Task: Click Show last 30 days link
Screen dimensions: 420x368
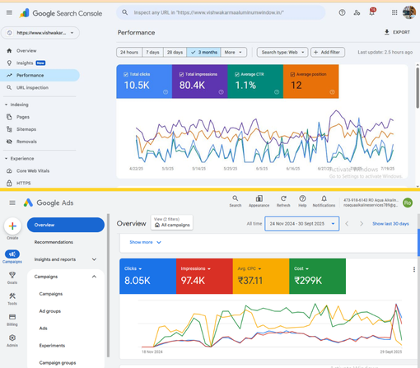Action: click(390, 224)
